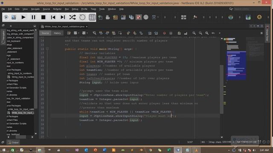Open the Windows Start button
This screenshot has height=153, width=273.
tap(4, 150)
